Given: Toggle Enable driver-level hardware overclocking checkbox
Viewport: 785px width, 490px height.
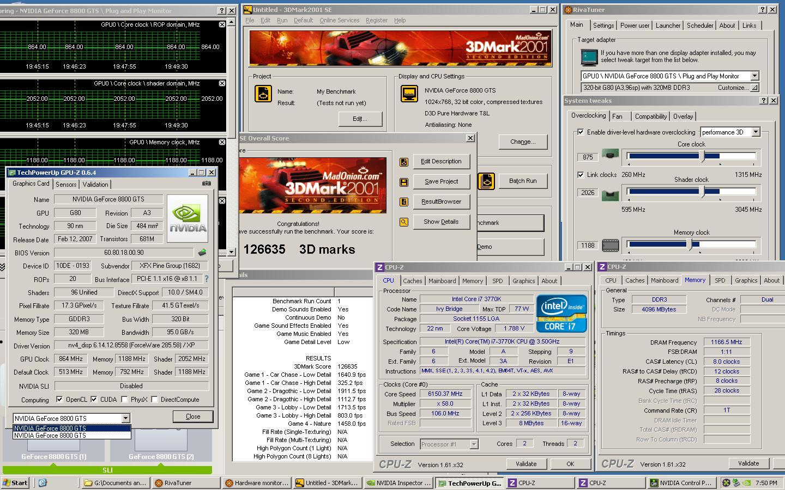Looking at the screenshot, I should 581,132.
